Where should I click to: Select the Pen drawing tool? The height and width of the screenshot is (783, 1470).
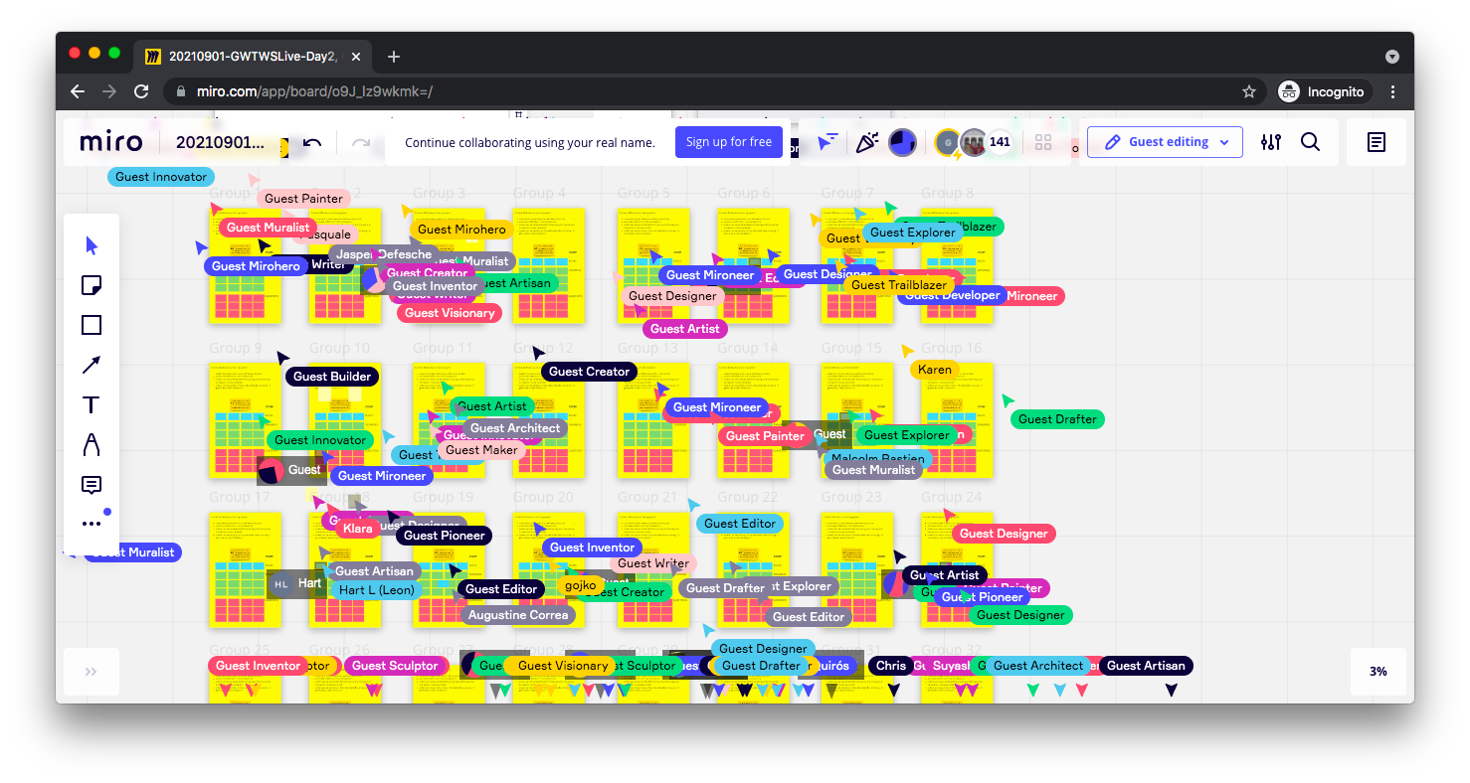point(92,444)
